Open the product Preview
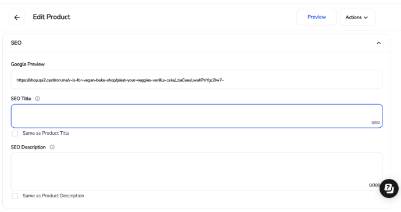The image size is (401, 212). (317, 17)
